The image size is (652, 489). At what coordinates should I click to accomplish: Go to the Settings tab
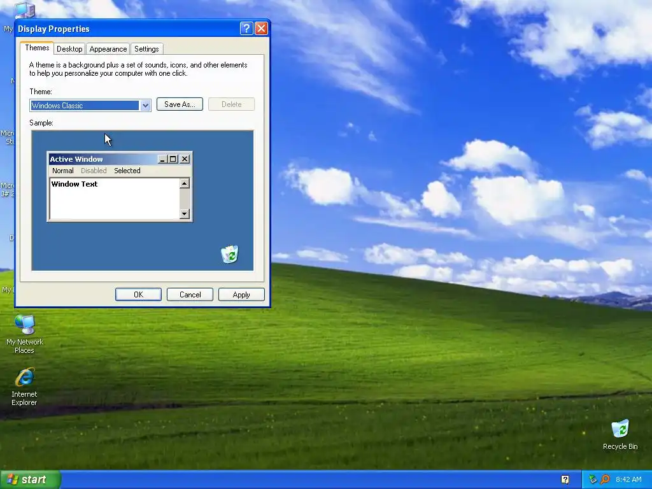146,48
